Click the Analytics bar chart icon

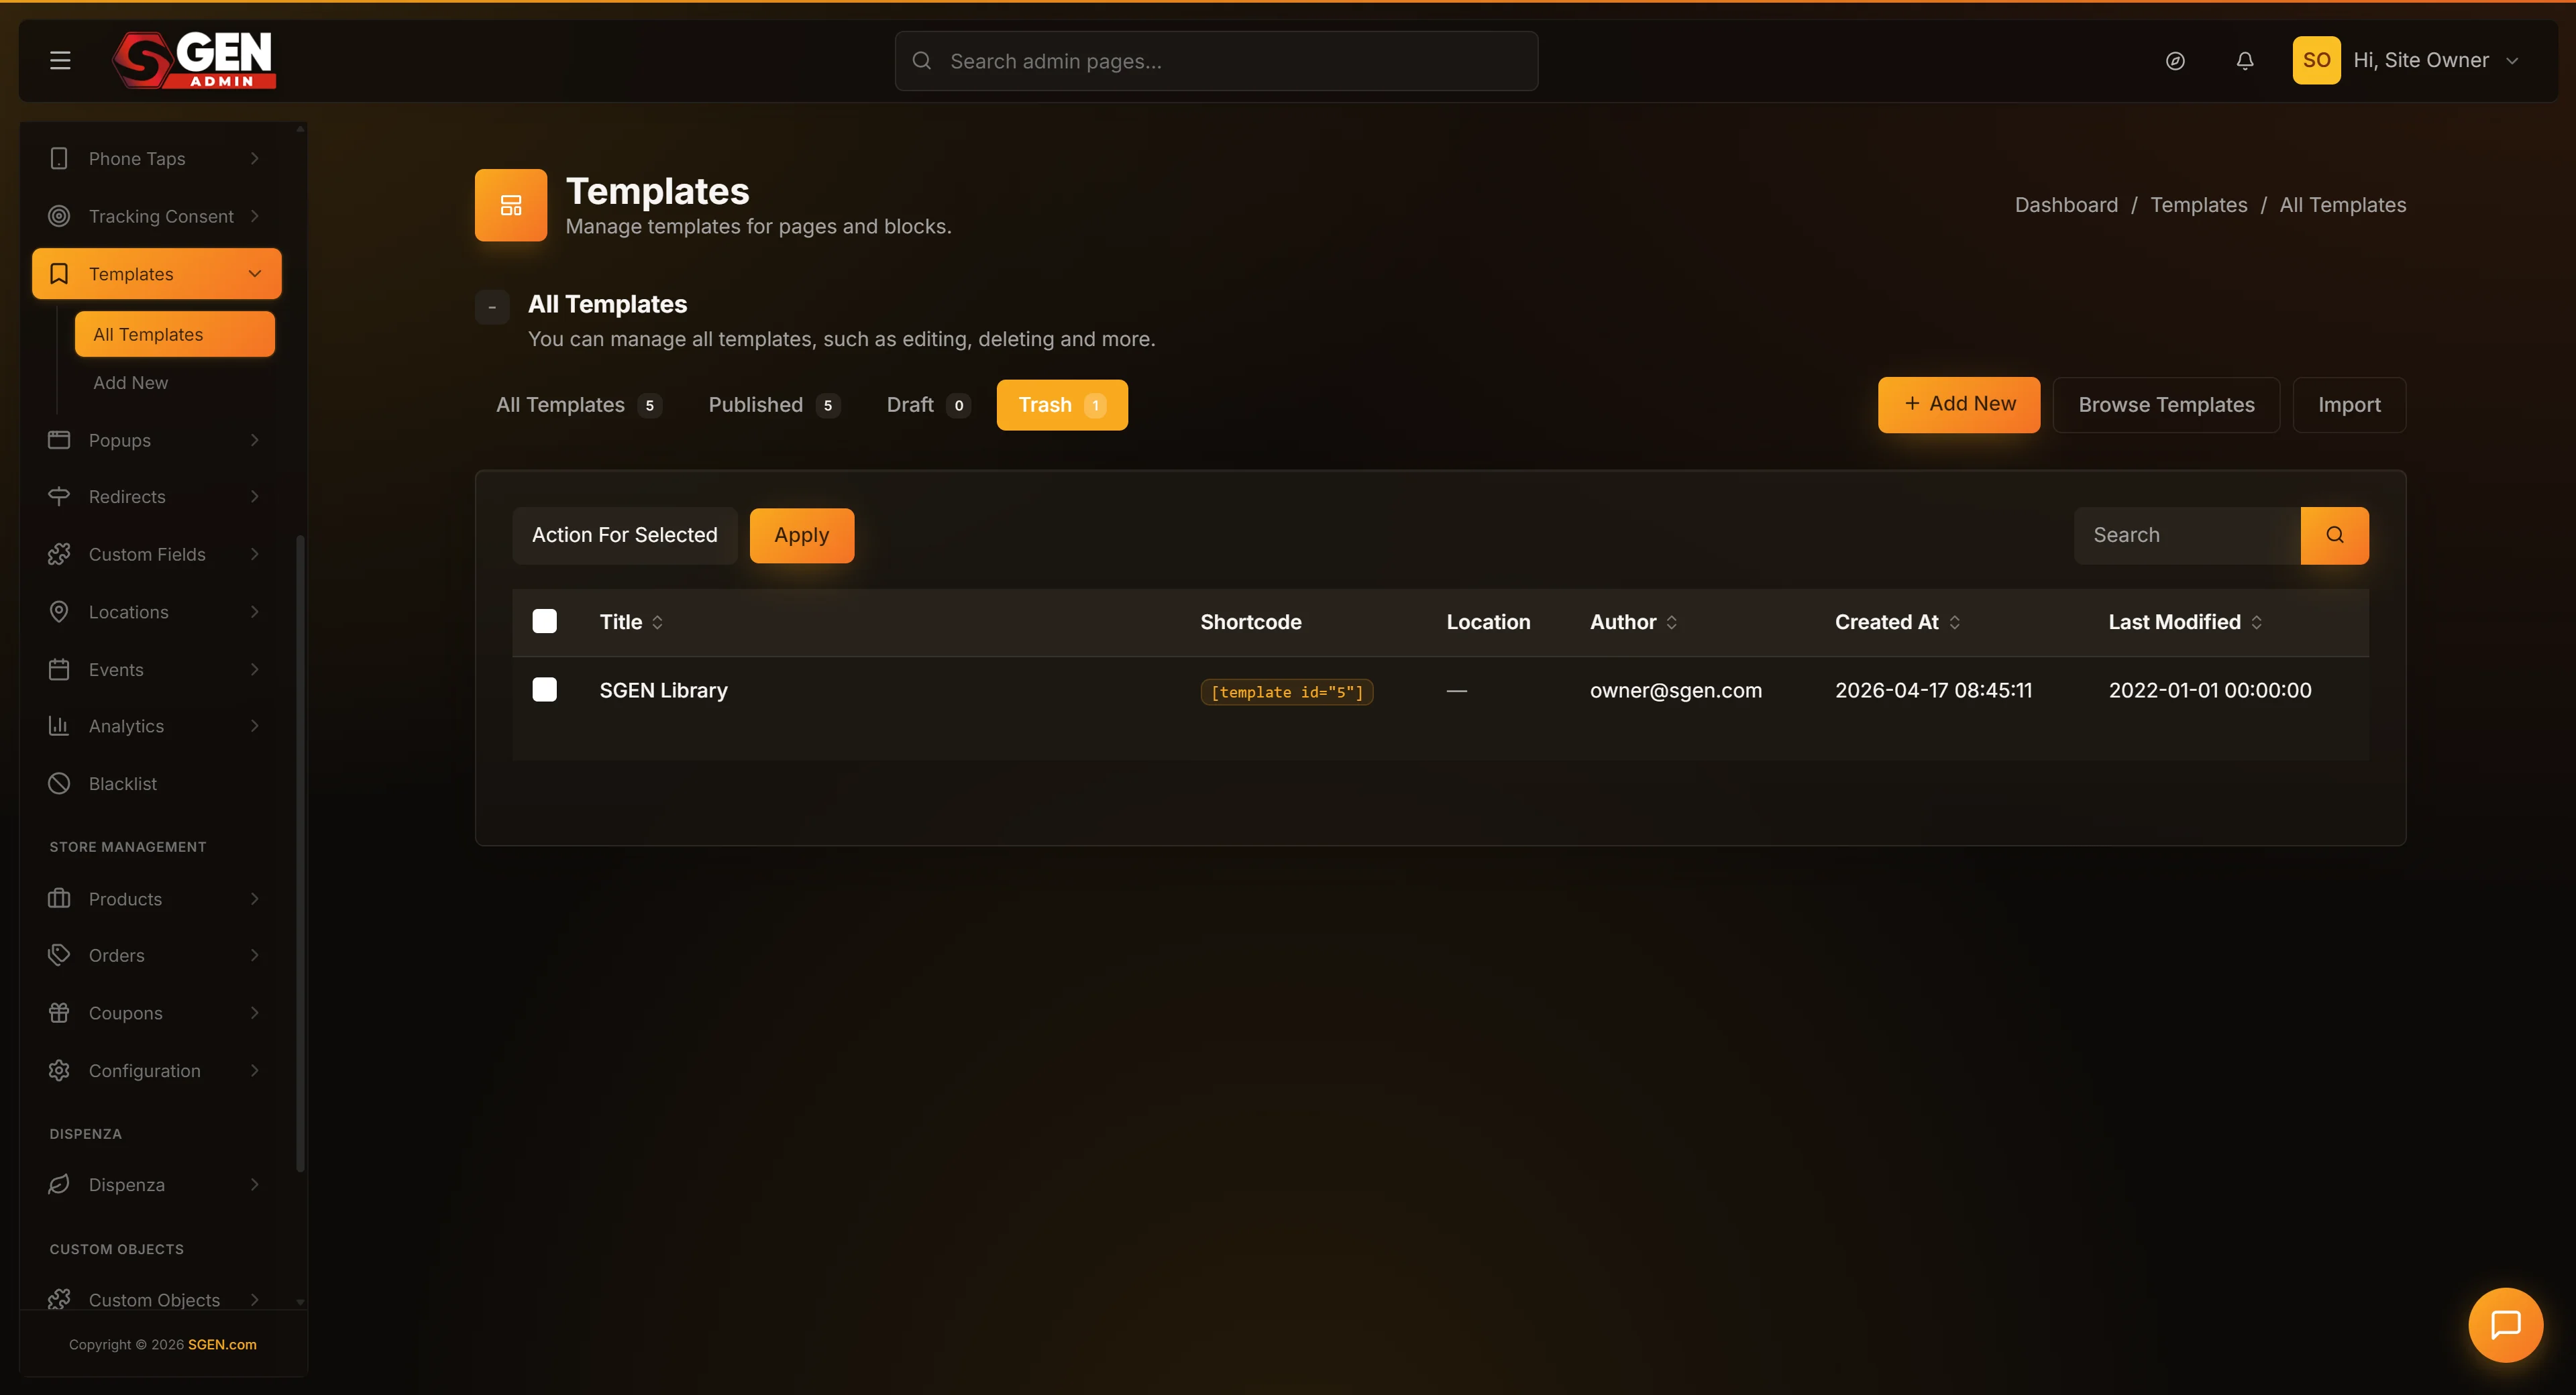click(x=59, y=726)
